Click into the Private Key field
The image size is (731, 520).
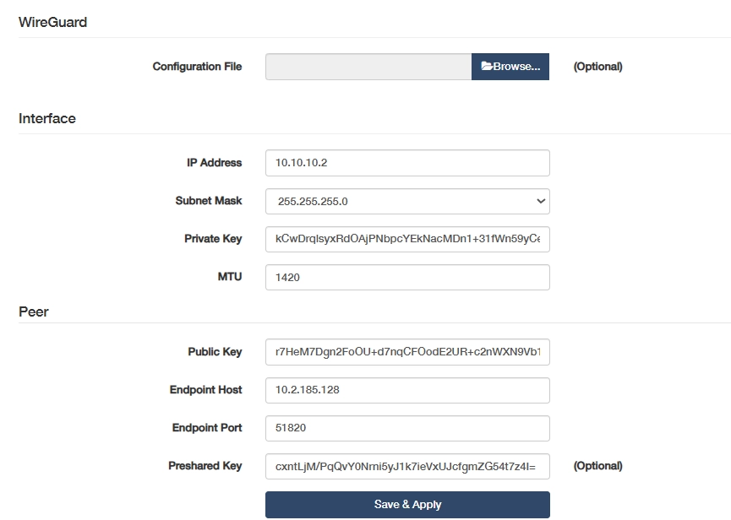pyautogui.click(x=407, y=239)
